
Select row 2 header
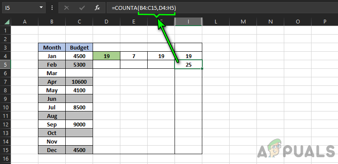tap(6, 39)
